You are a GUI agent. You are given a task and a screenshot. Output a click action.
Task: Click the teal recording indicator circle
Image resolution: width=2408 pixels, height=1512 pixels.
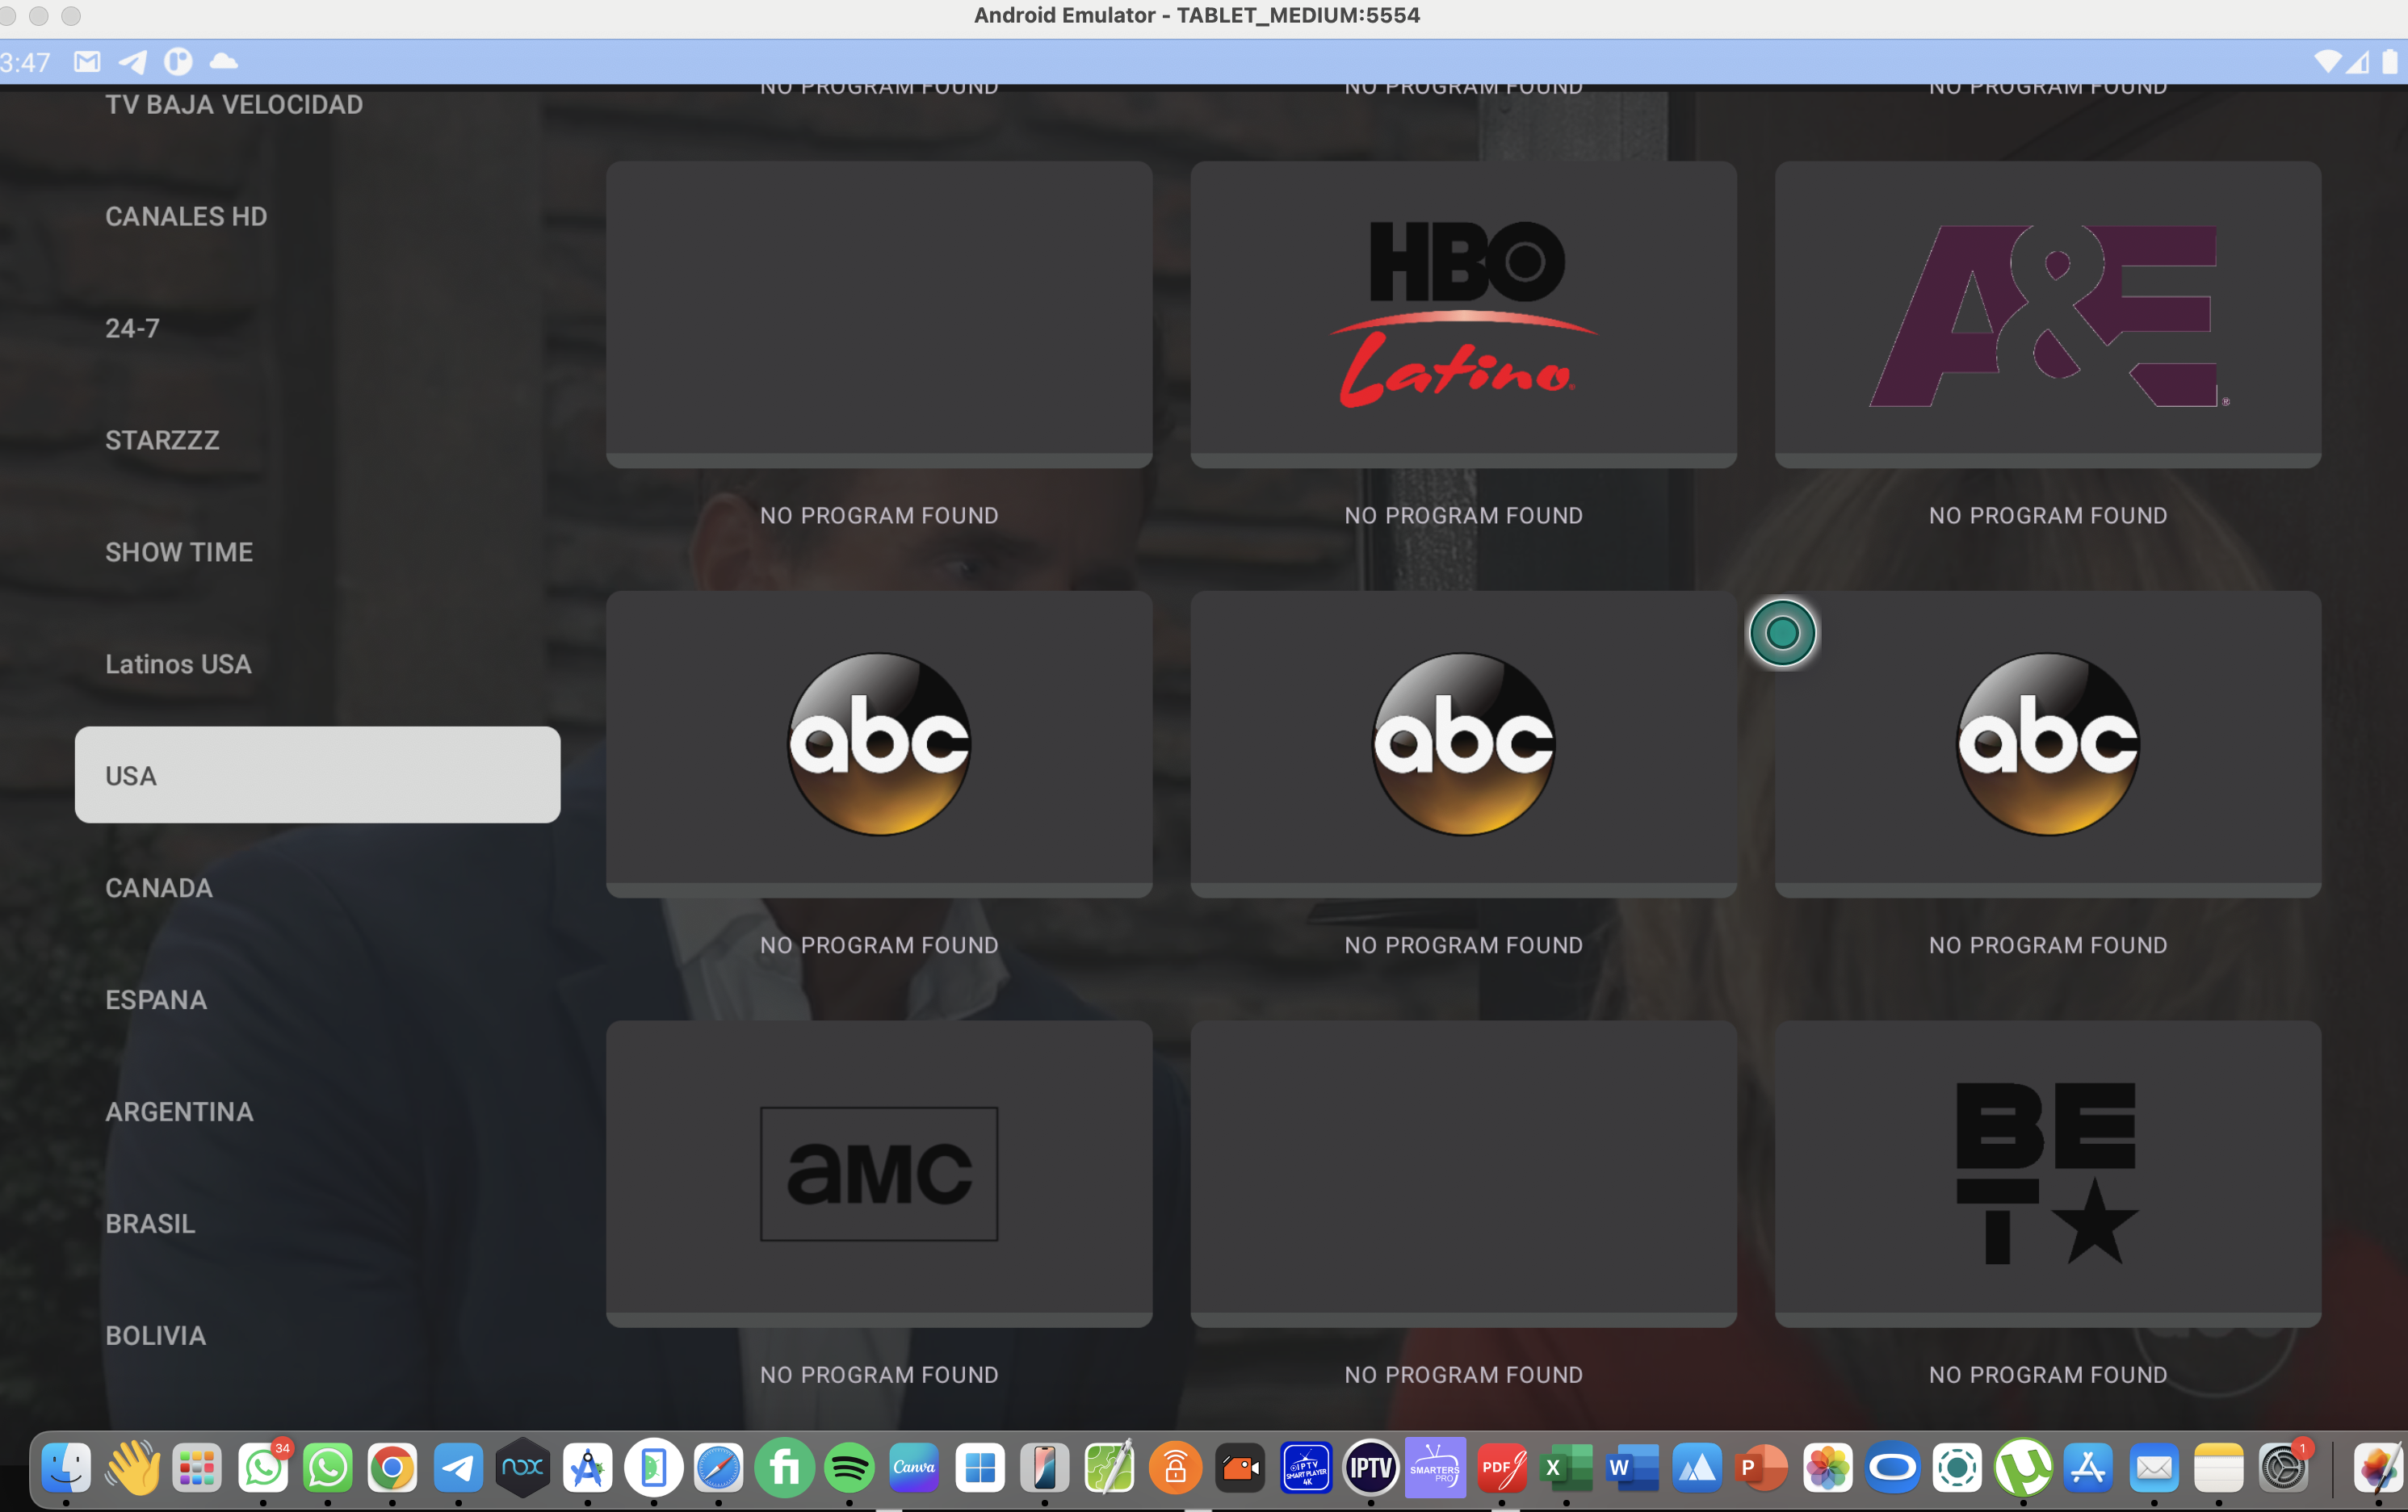click(1782, 631)
